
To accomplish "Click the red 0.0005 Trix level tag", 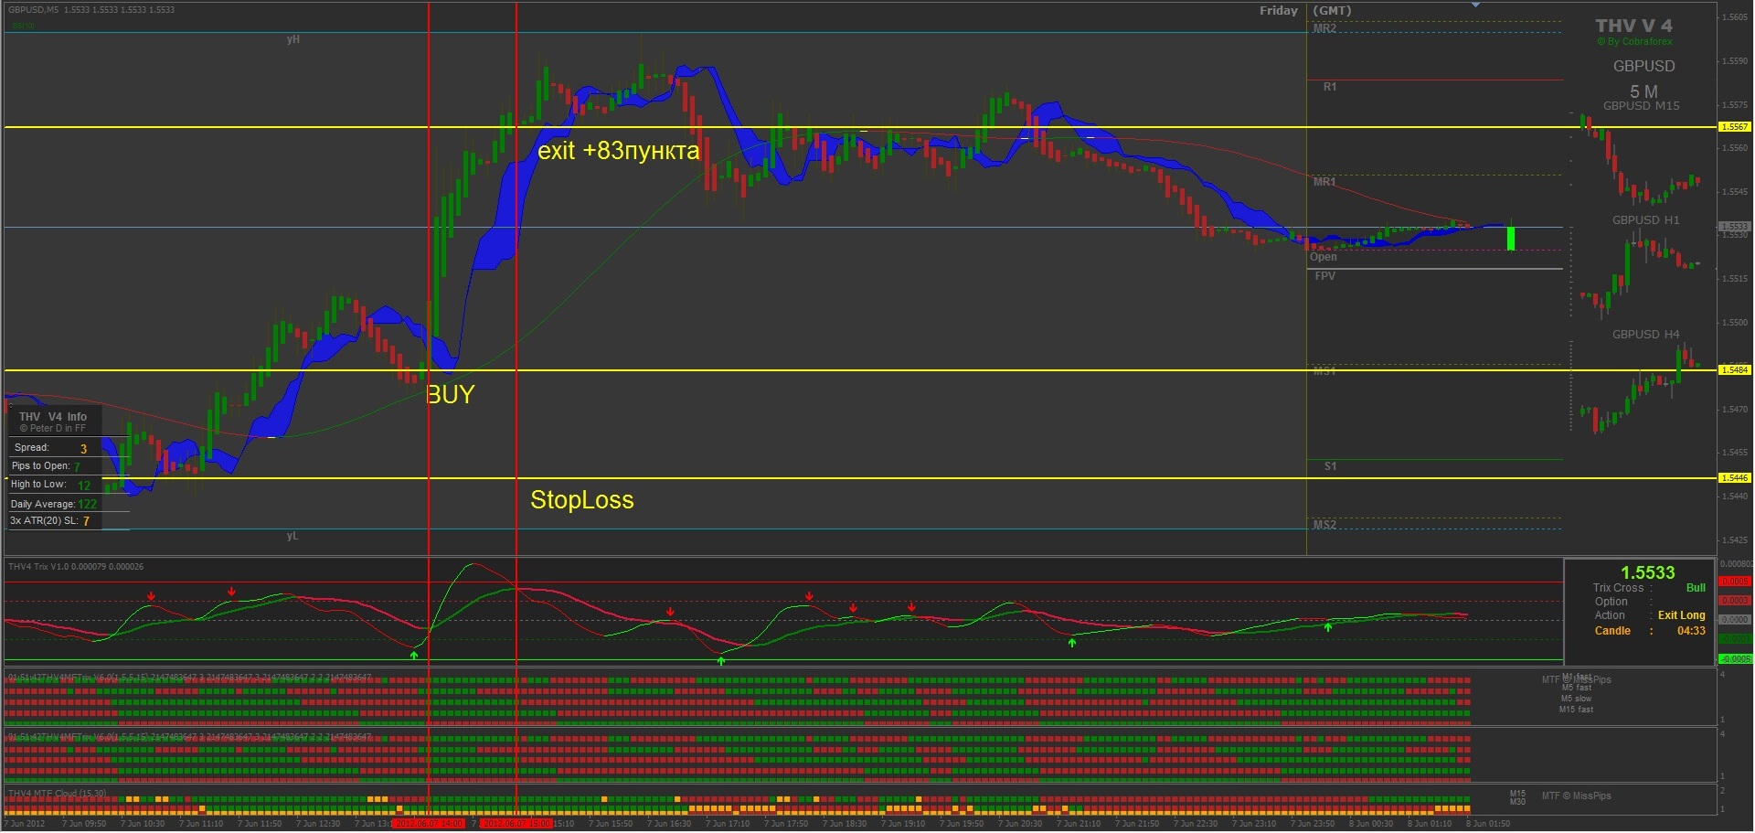I will (x=1735, y=582).
